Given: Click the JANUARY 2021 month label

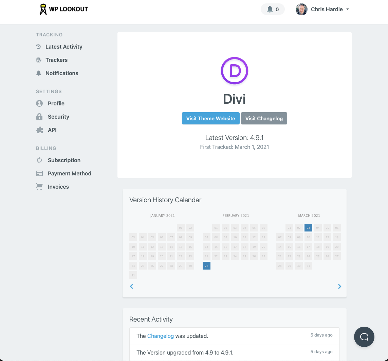Looking at the screenshot, I should 162,216.
